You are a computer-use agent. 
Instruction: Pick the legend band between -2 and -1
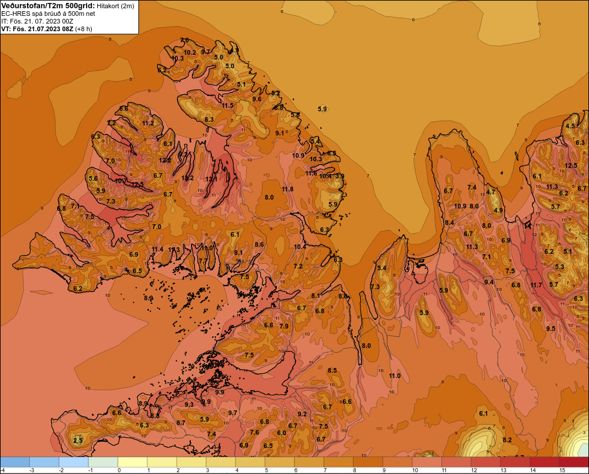[x=74, y=462]
